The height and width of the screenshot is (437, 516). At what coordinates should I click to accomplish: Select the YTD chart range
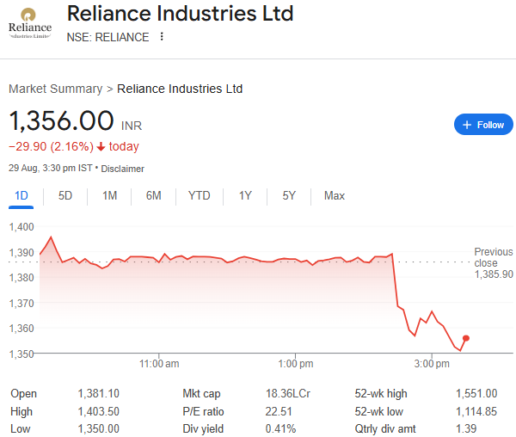point(199,195)
